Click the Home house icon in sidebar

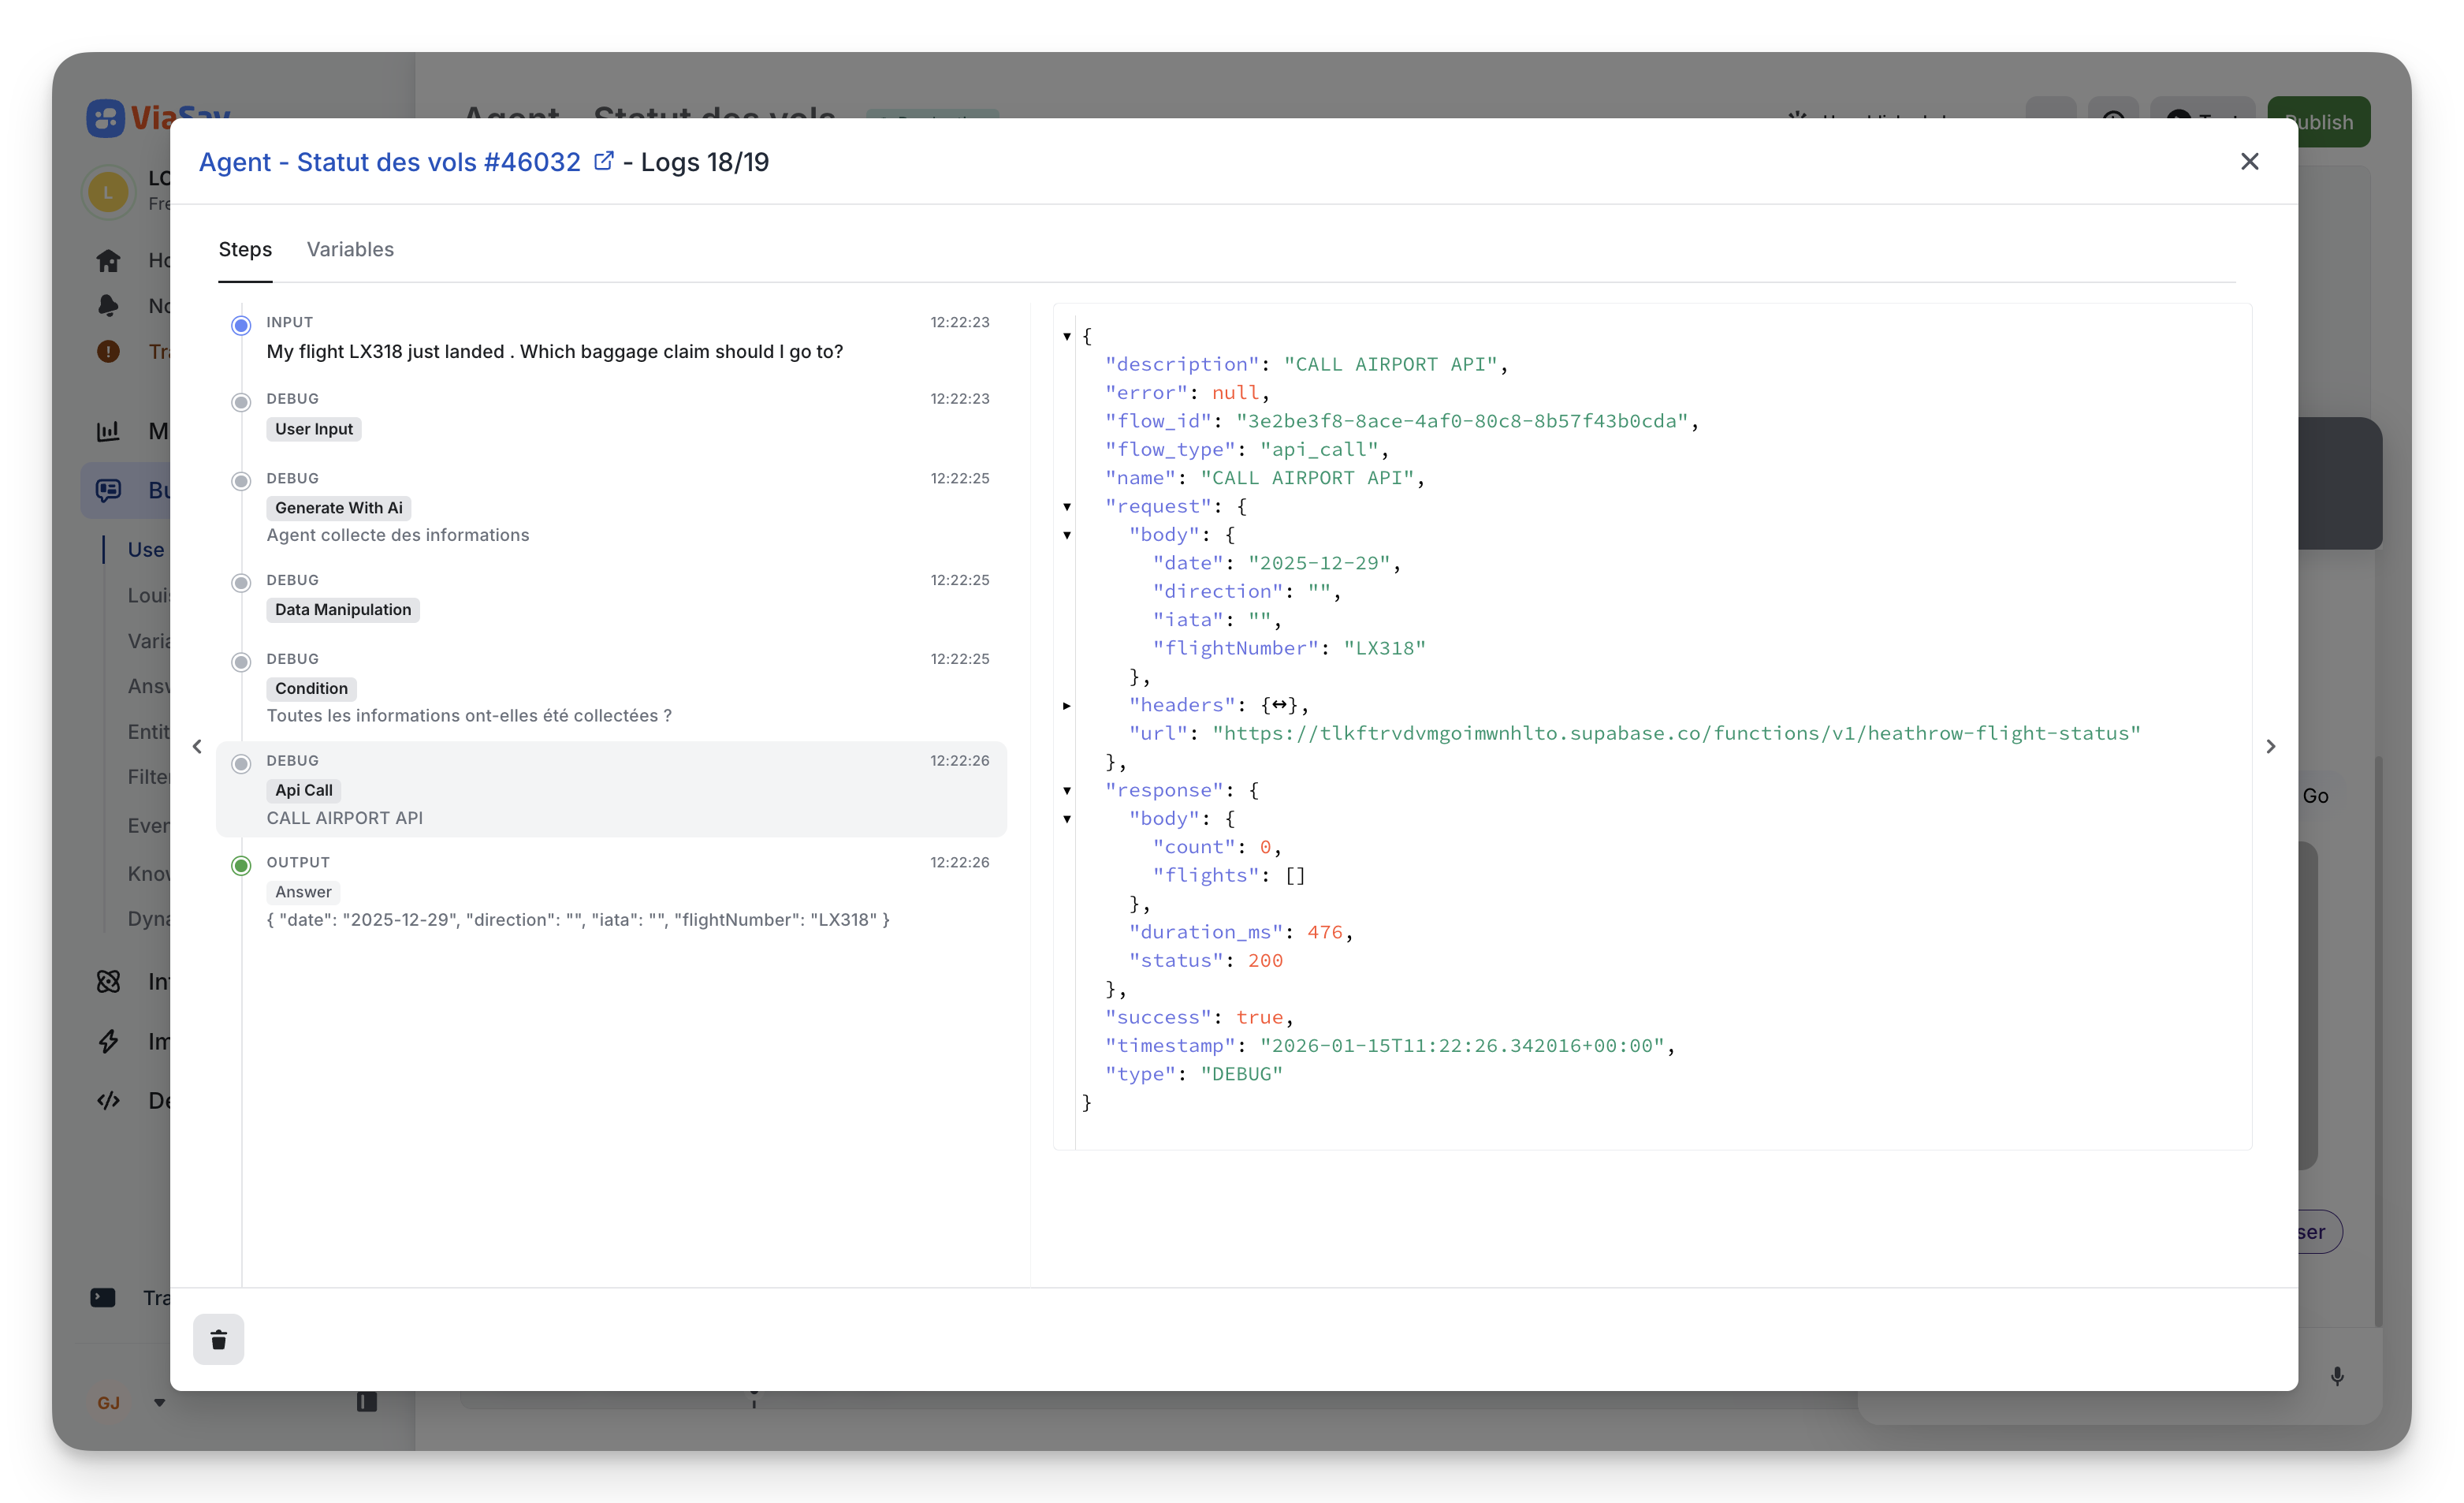pyautogui.click(x=108, y=260)
